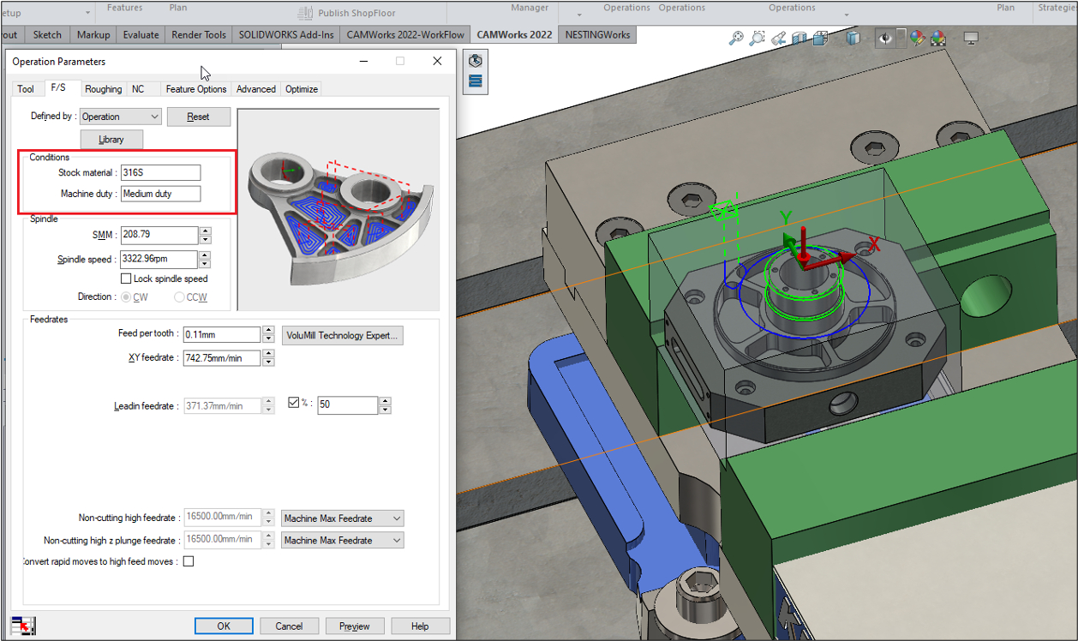Open the Defined by dropdown
This screenshot has height=641, width=1078.
click(x=120, y=117)
